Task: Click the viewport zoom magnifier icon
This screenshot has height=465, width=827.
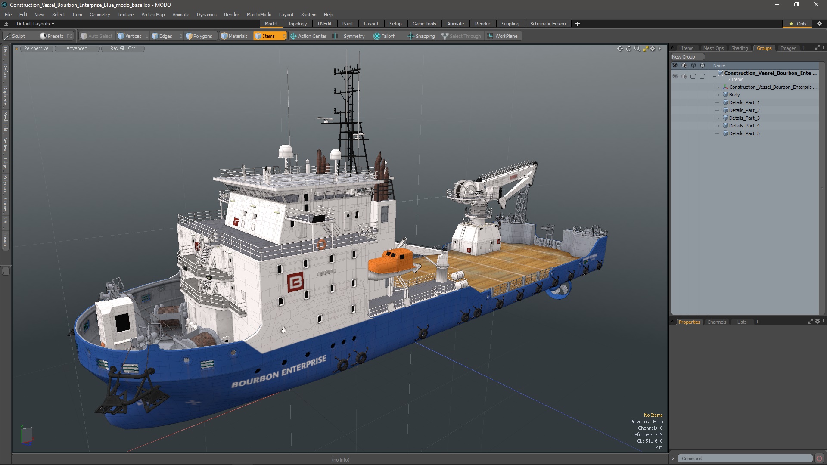Action: (x=637, y=49)
